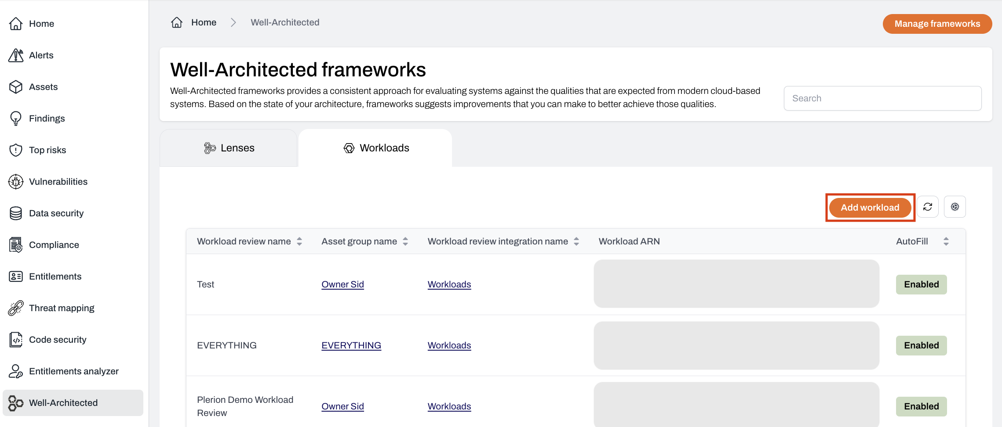This screenshot has height=427, width=1002.
Task: Sort by Workload review name column
Action: point(299,241)
